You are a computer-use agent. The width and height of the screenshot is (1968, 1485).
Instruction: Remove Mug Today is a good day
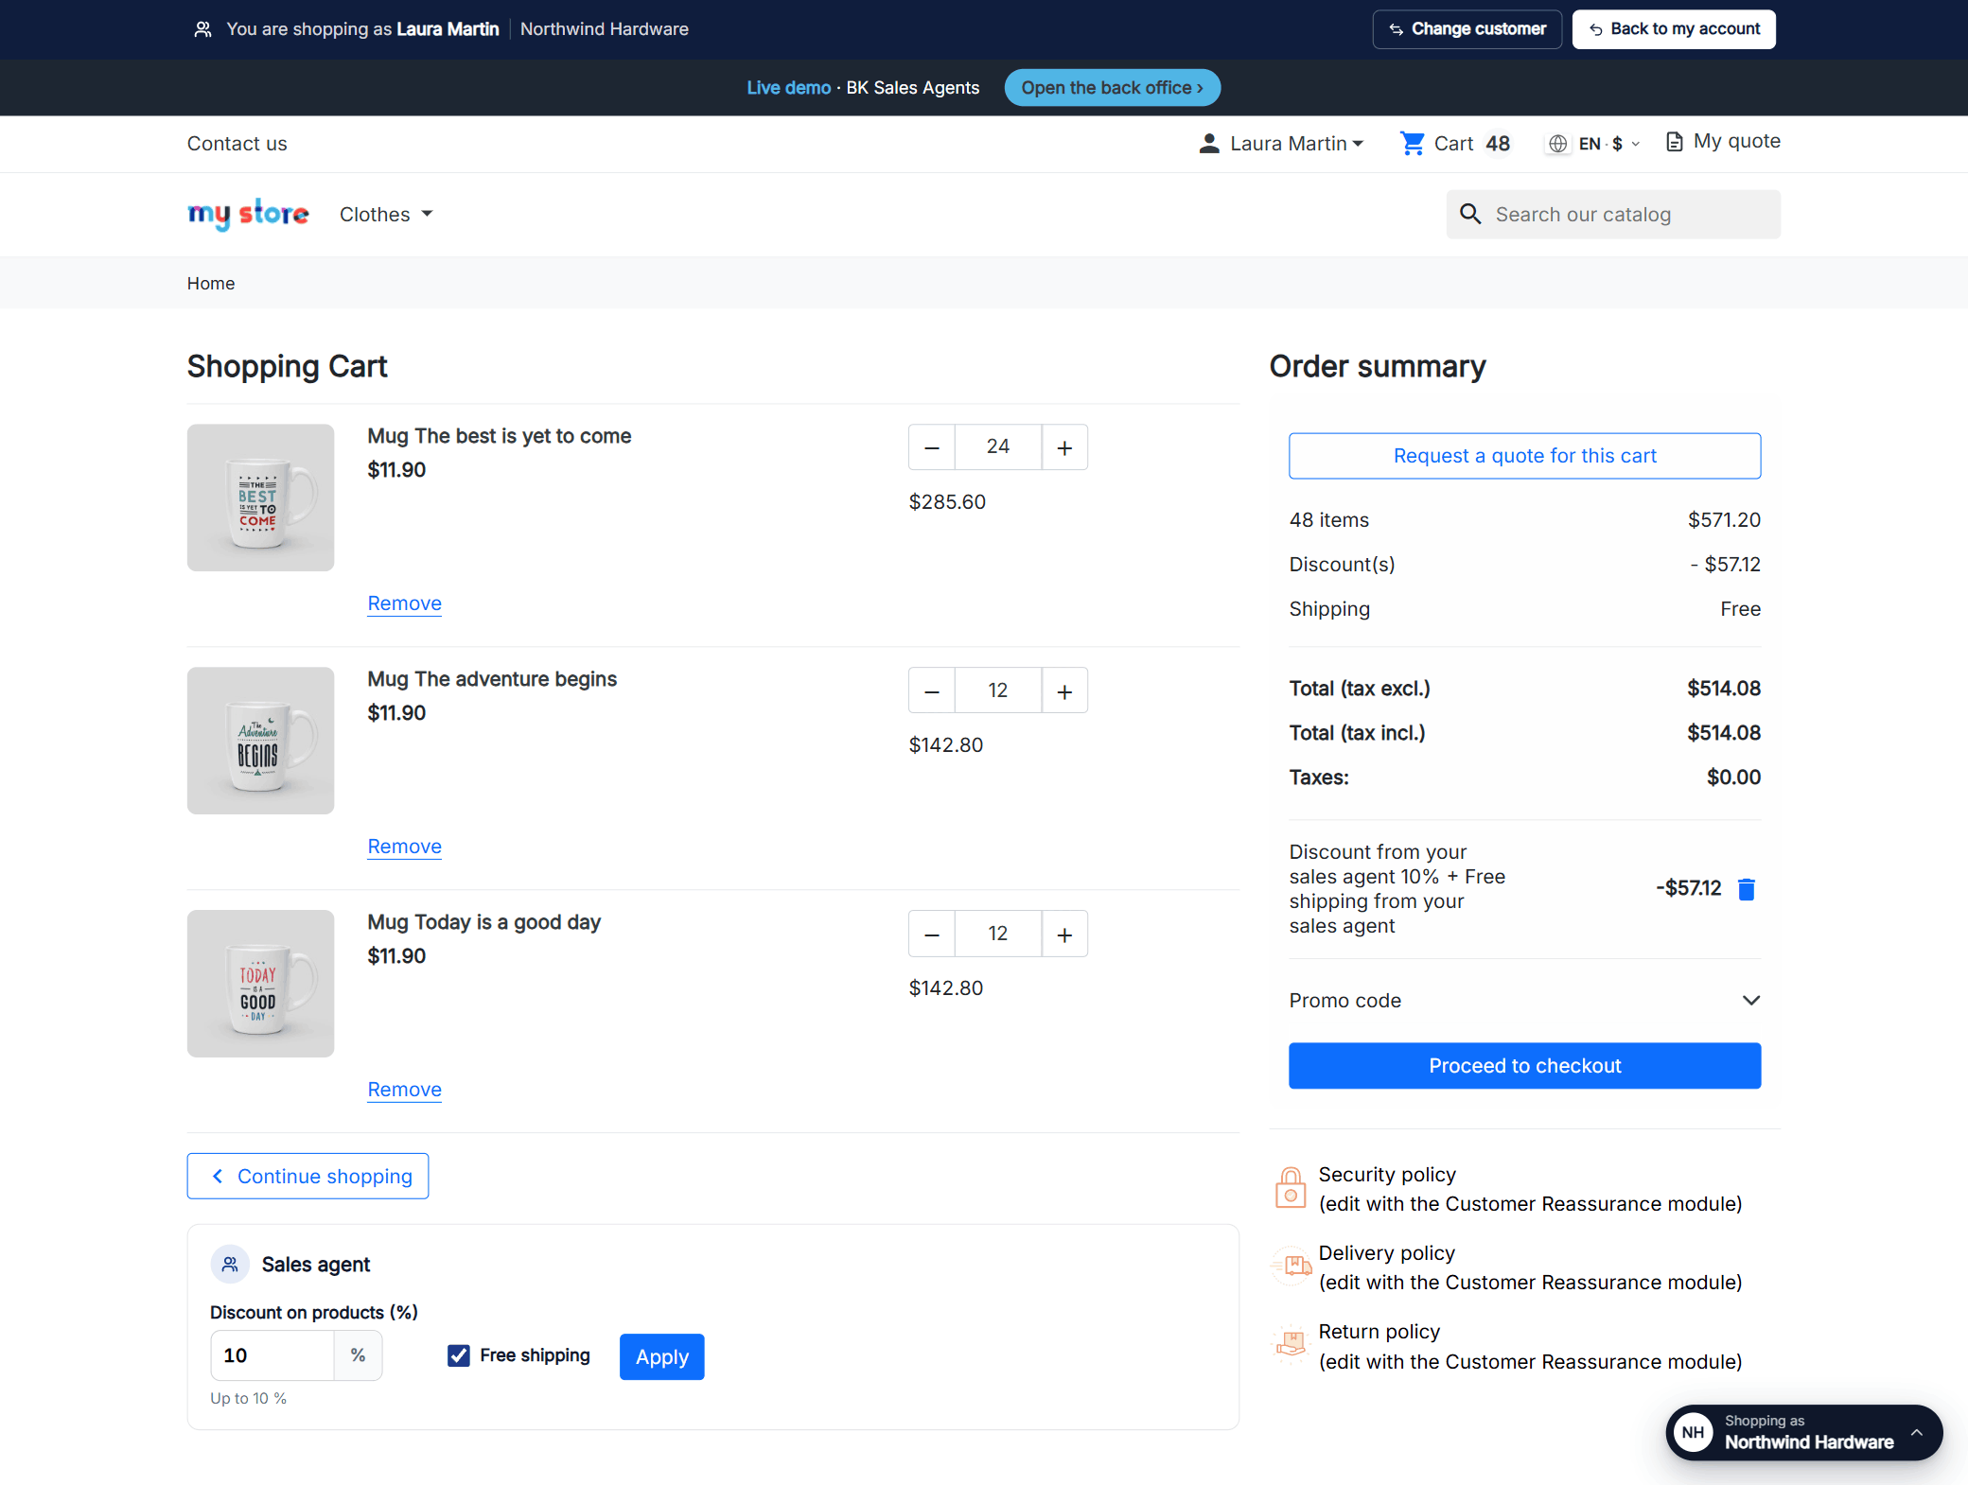[x=405, y=1090]
